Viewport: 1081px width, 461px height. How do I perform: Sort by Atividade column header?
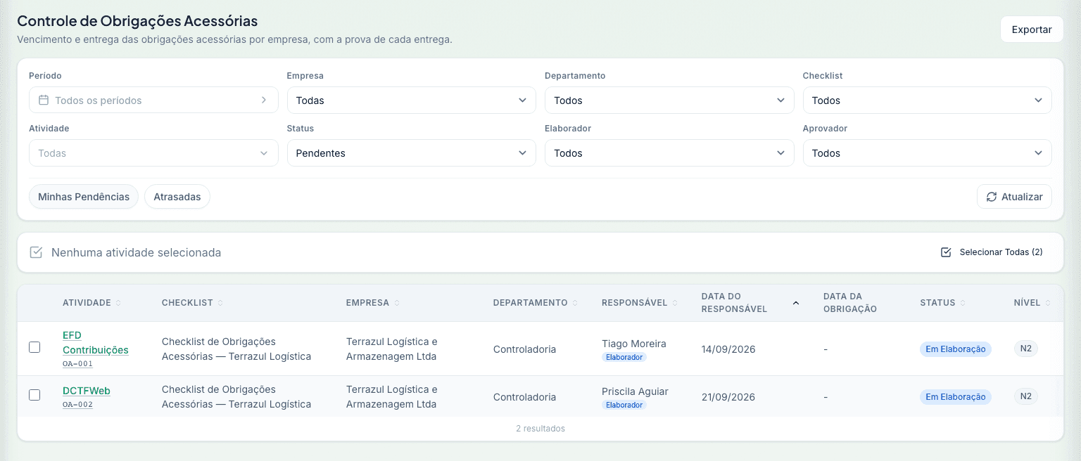[x=91, y=303]
